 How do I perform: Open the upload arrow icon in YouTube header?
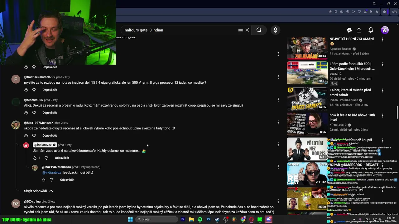(x=359, y=30)
